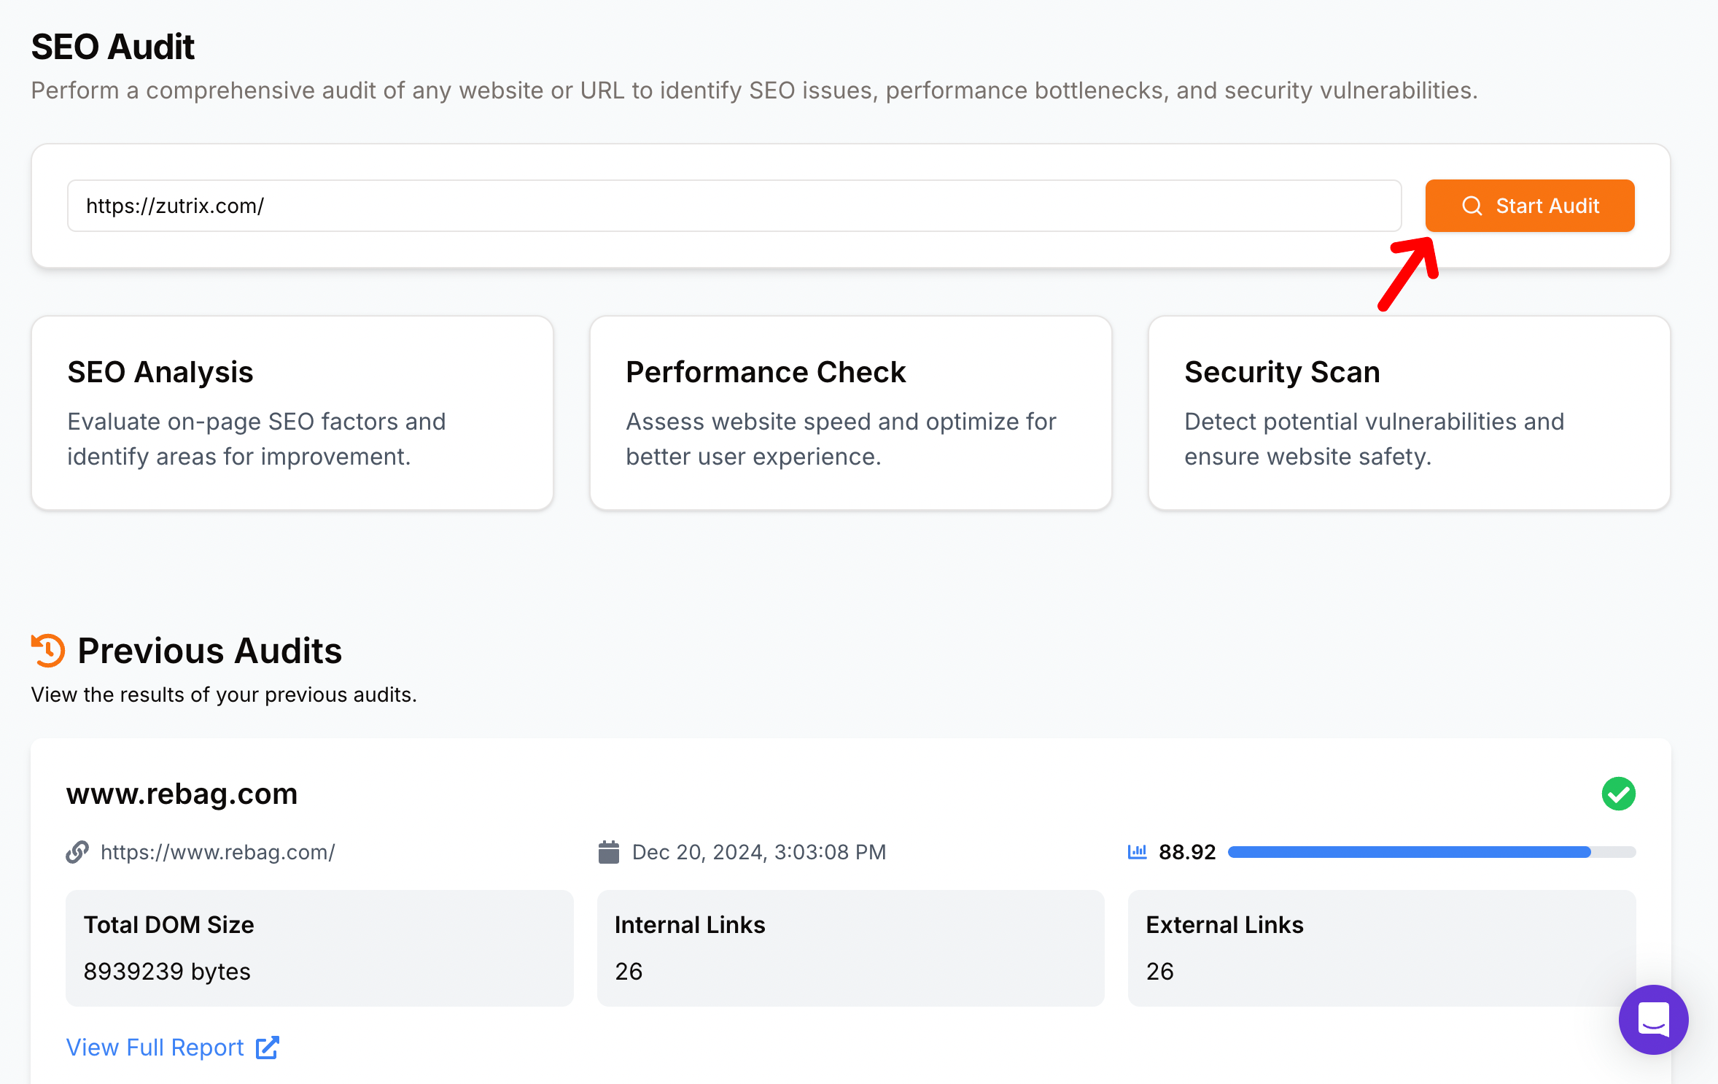Click the Start Audit button
This screenshot has width=1718, height=1084.
pyautogui.click(x=1529, y=206)
